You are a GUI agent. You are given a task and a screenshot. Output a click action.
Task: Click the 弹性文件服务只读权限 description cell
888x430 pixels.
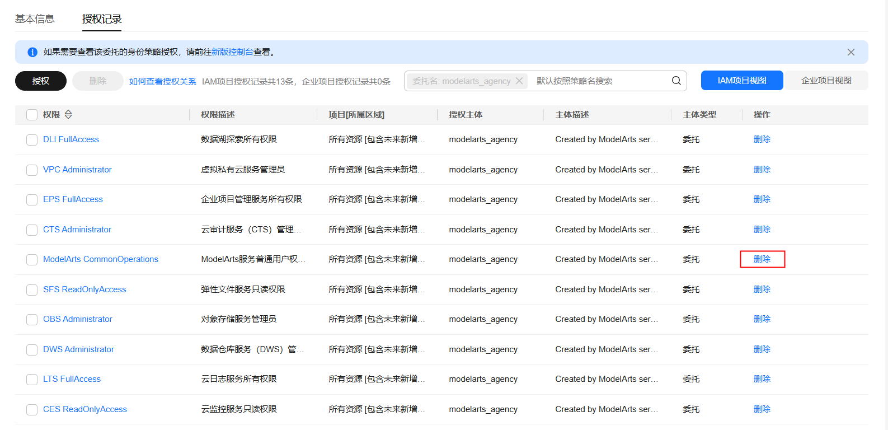(243, 289)
